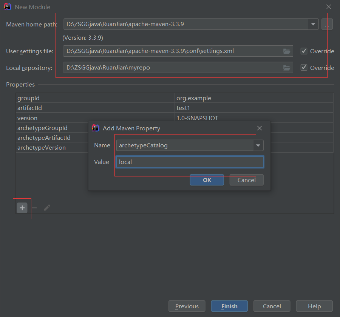Select the artifactId property row
This screenshot has width=340, height=317.
pos(175,108)
